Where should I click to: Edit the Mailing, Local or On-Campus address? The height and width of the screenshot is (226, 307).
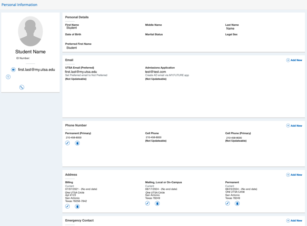pos(147,203)
